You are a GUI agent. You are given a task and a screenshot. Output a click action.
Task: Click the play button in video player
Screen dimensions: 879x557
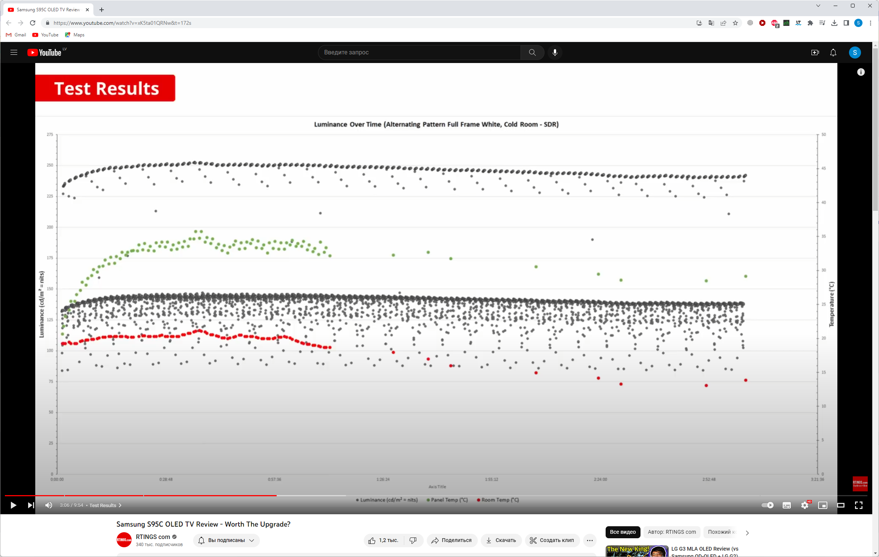click(x=13, y=505)
